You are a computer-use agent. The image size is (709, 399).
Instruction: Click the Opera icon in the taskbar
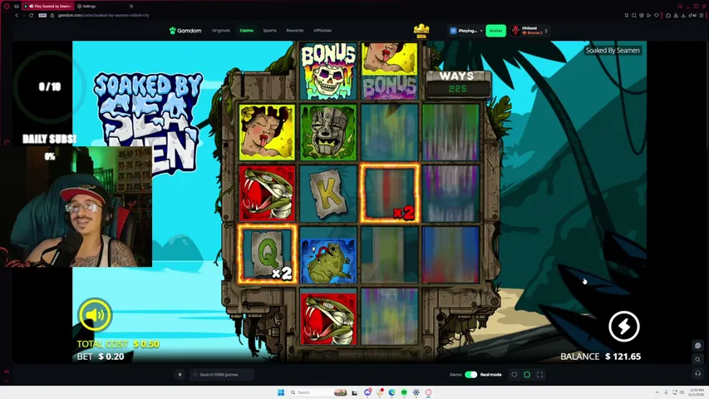428,392
